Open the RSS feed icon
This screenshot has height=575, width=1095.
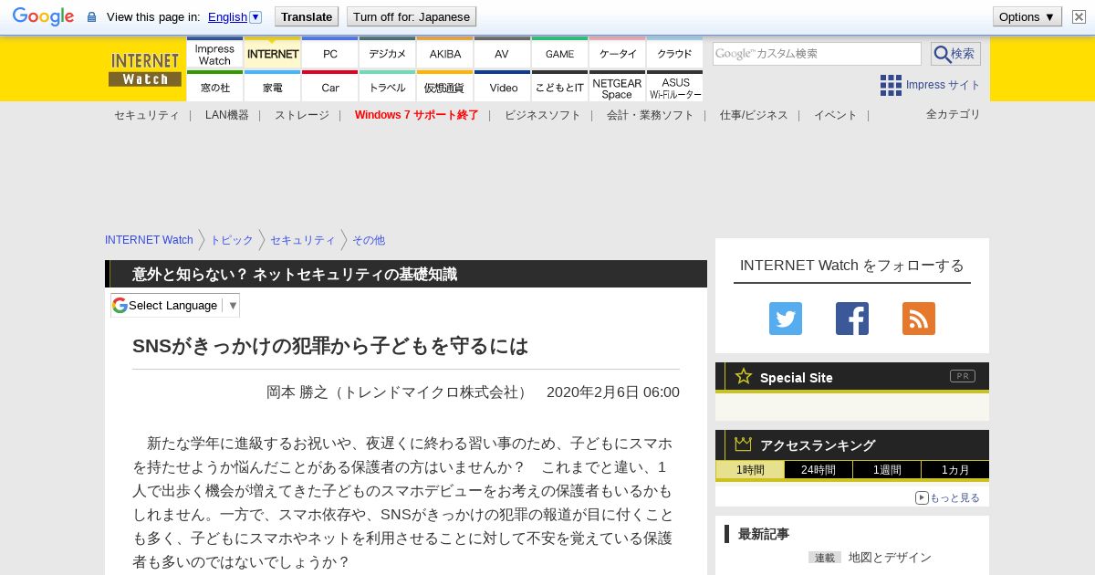pos(919,319)
